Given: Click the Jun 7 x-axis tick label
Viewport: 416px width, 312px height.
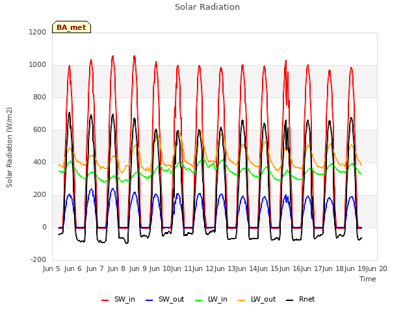Looking at the screenshot, I should (x=95, y=268).
